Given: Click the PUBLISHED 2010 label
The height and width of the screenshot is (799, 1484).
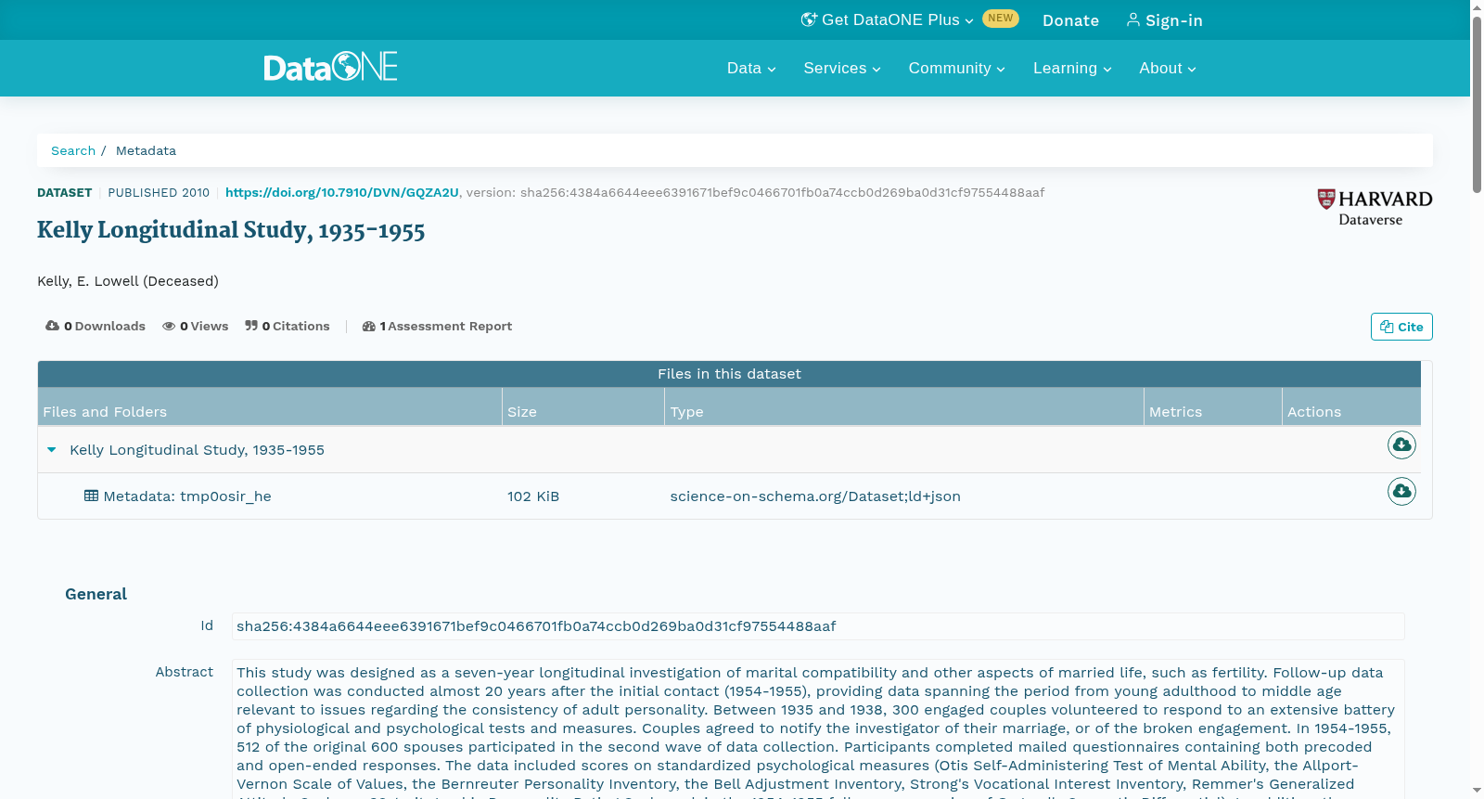Looking at the screenshot, I should [159, 192].
